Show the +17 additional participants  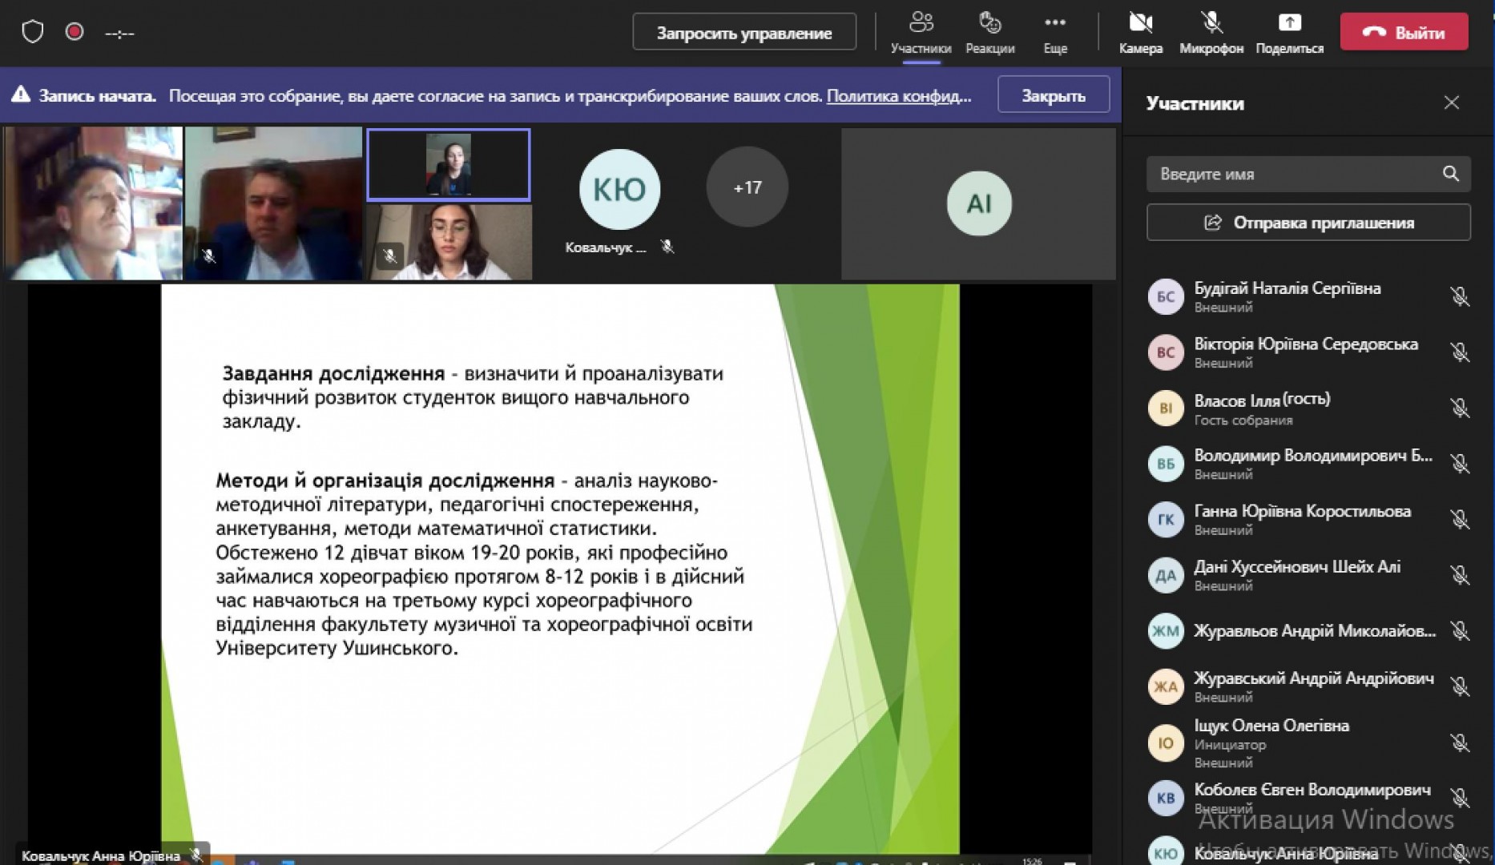tap(747, 187)
